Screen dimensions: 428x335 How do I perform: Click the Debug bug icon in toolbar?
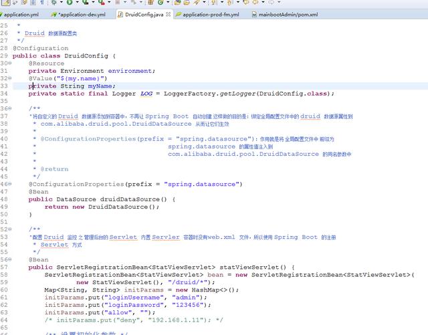(x=53, y=3)
